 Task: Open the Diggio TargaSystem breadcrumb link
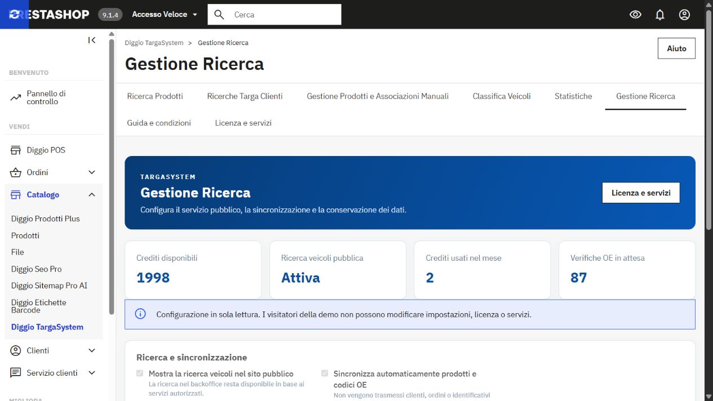click(154, 43)
